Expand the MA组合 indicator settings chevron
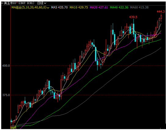The width and height of the screenshot is (166, 130). tap(48, 8)
